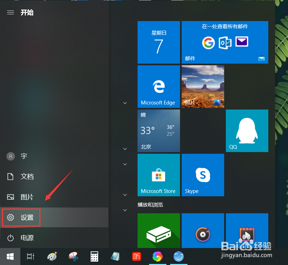This screenshot has width=288, height=265.
Task: Open 图片 pictures folder
Action: pos(54,197)
